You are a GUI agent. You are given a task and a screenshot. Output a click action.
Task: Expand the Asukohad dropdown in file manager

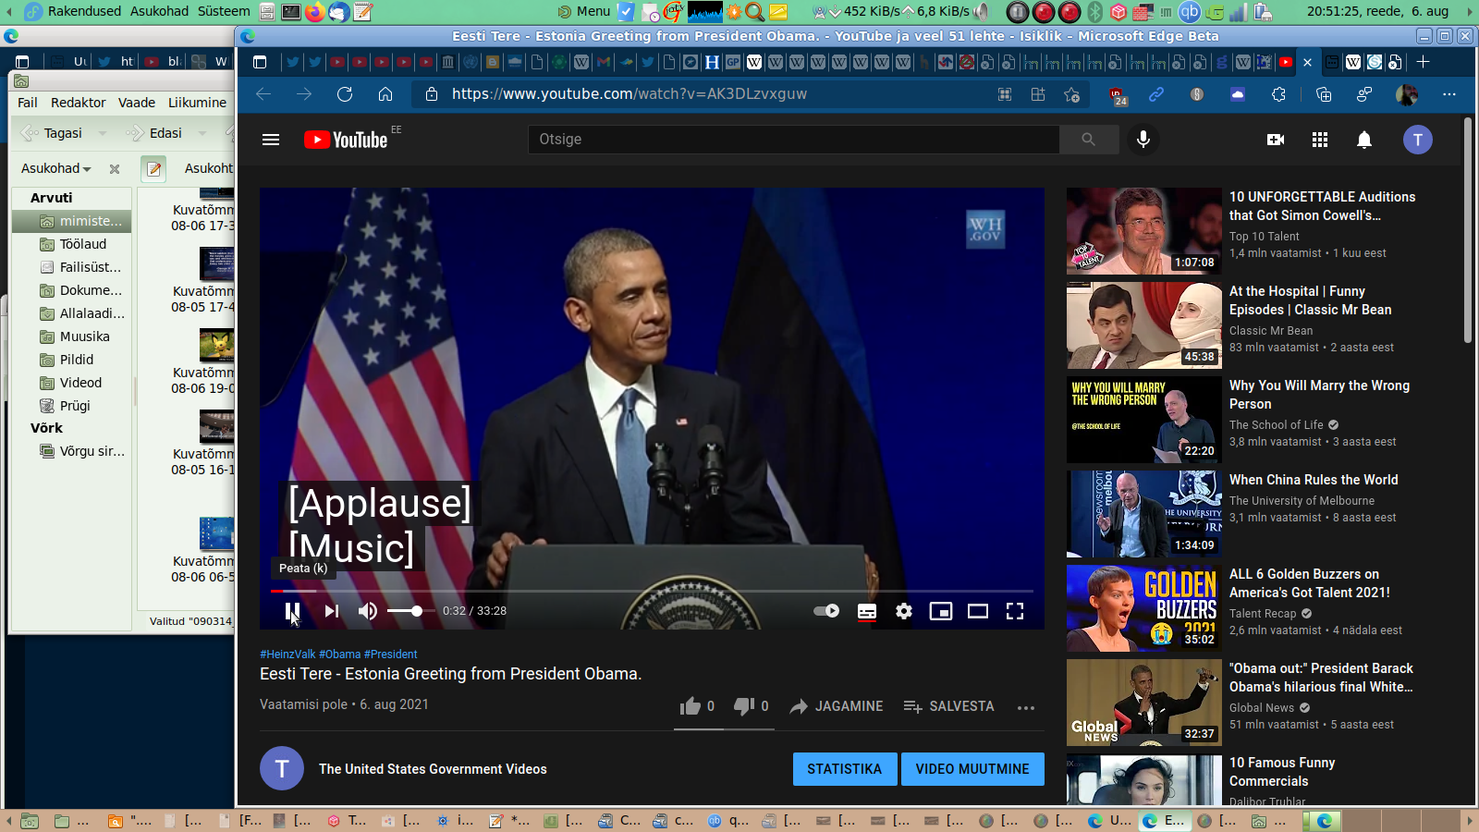click(x=56, y=168)
